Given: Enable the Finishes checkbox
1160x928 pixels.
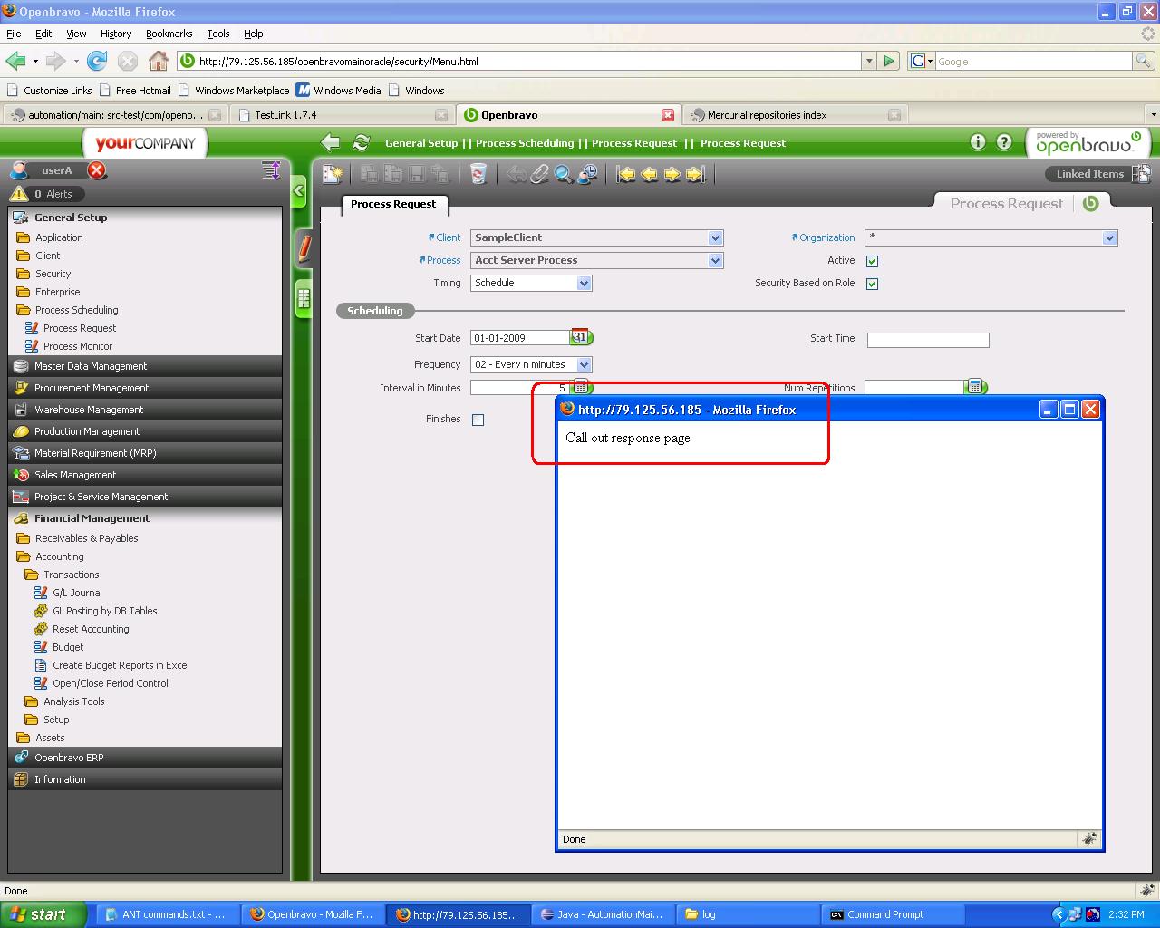Looking at the screenshot, I should coord(478,420).
